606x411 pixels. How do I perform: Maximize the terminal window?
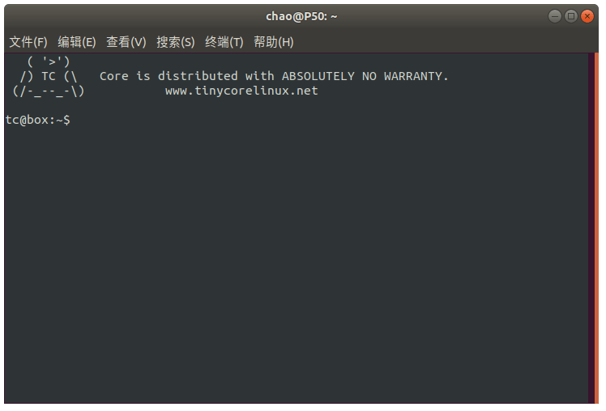[571, 16]
